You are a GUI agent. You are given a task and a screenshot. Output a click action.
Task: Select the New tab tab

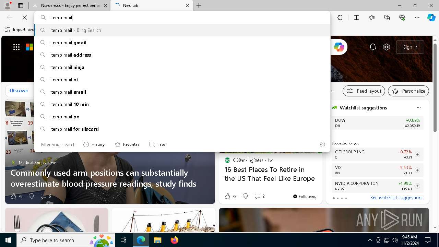(151, 5)
